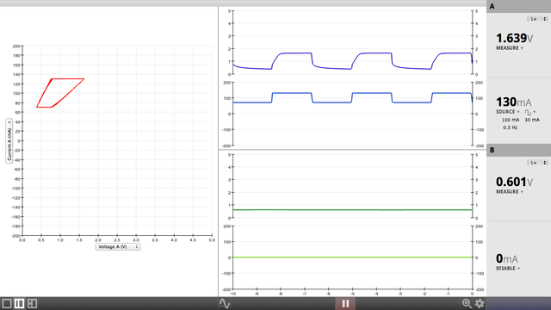Open the zoom magnifier tool
Image resolution: width=551 pixels, height=310 pixels.
pyautogui.click(x=467, y=303)
